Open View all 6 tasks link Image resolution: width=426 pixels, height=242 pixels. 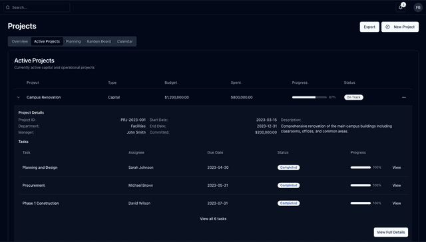point(213,219)
